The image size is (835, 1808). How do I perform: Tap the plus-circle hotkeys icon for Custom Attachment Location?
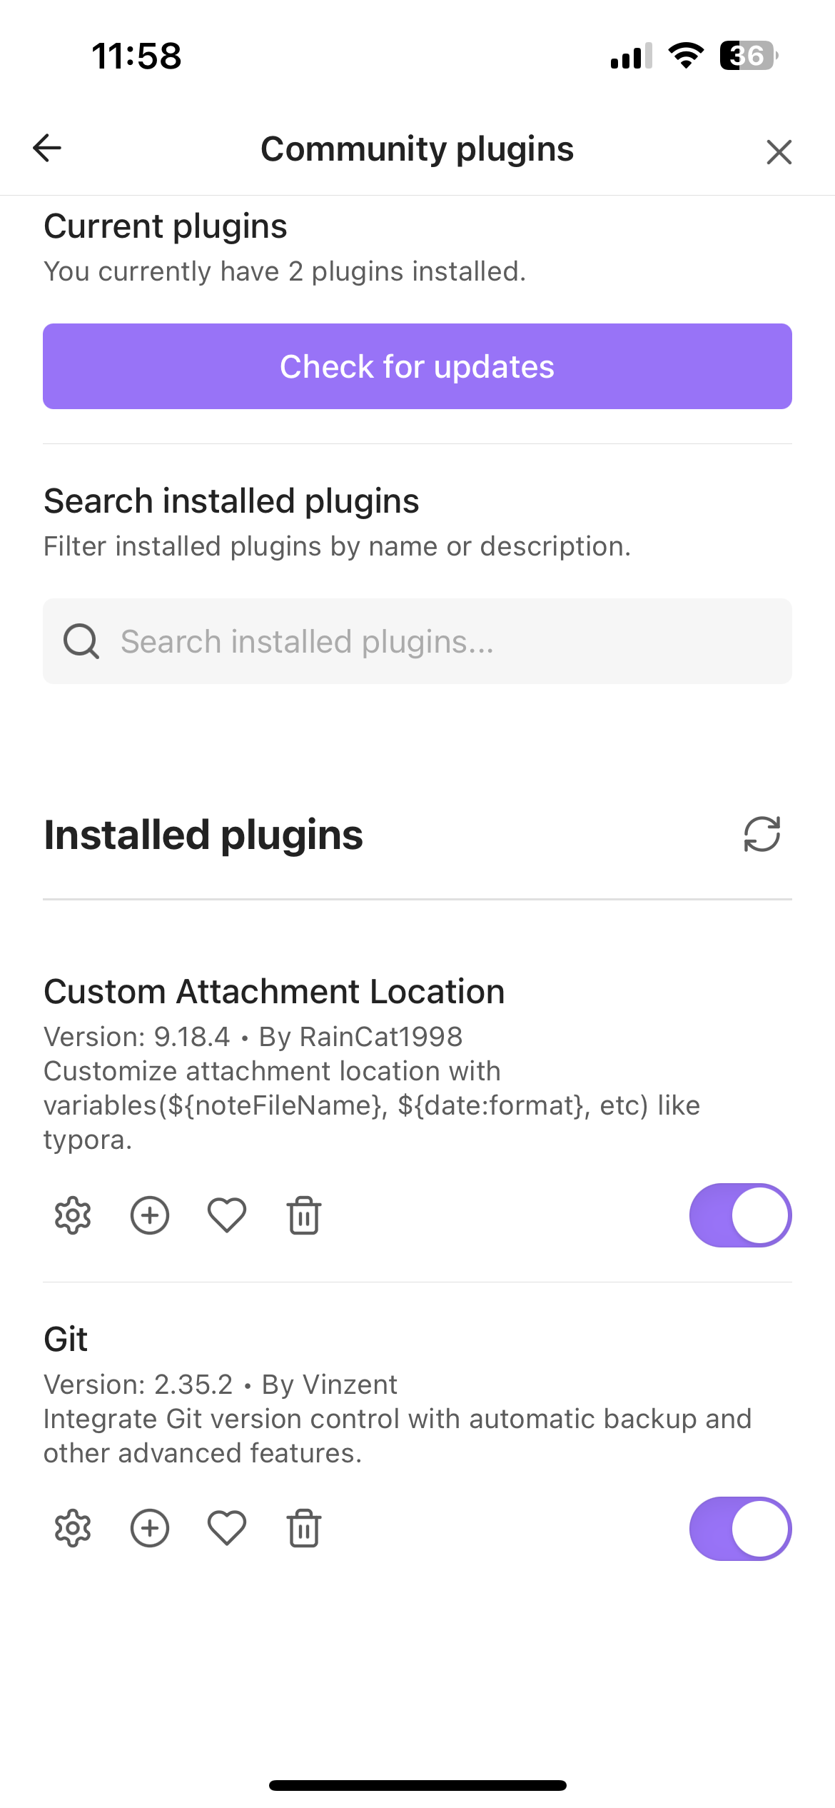pos(150,1215)
